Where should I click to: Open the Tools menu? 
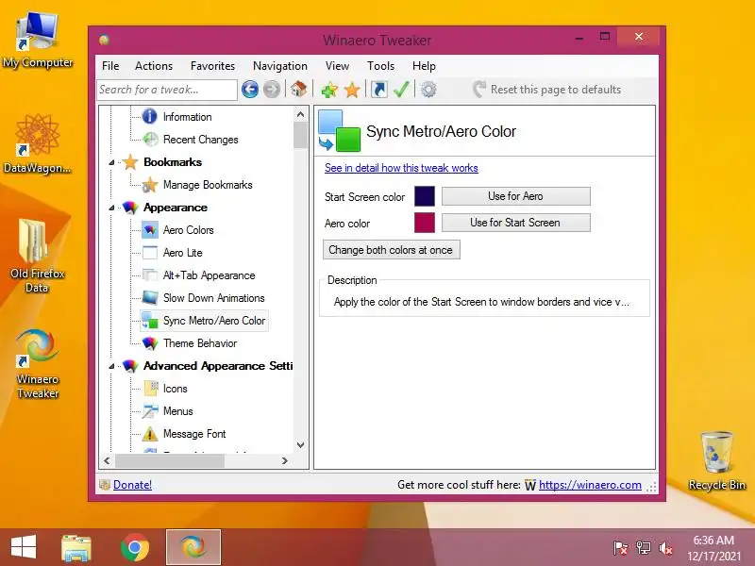pos(380,66)
